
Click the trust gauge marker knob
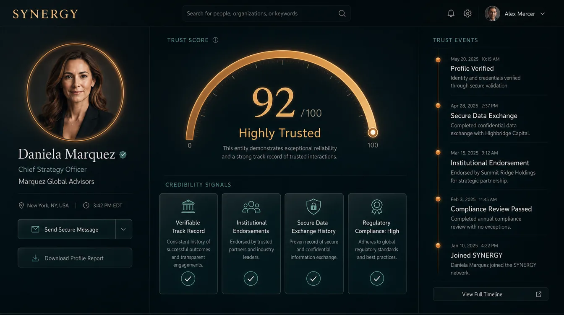(373, 133)
